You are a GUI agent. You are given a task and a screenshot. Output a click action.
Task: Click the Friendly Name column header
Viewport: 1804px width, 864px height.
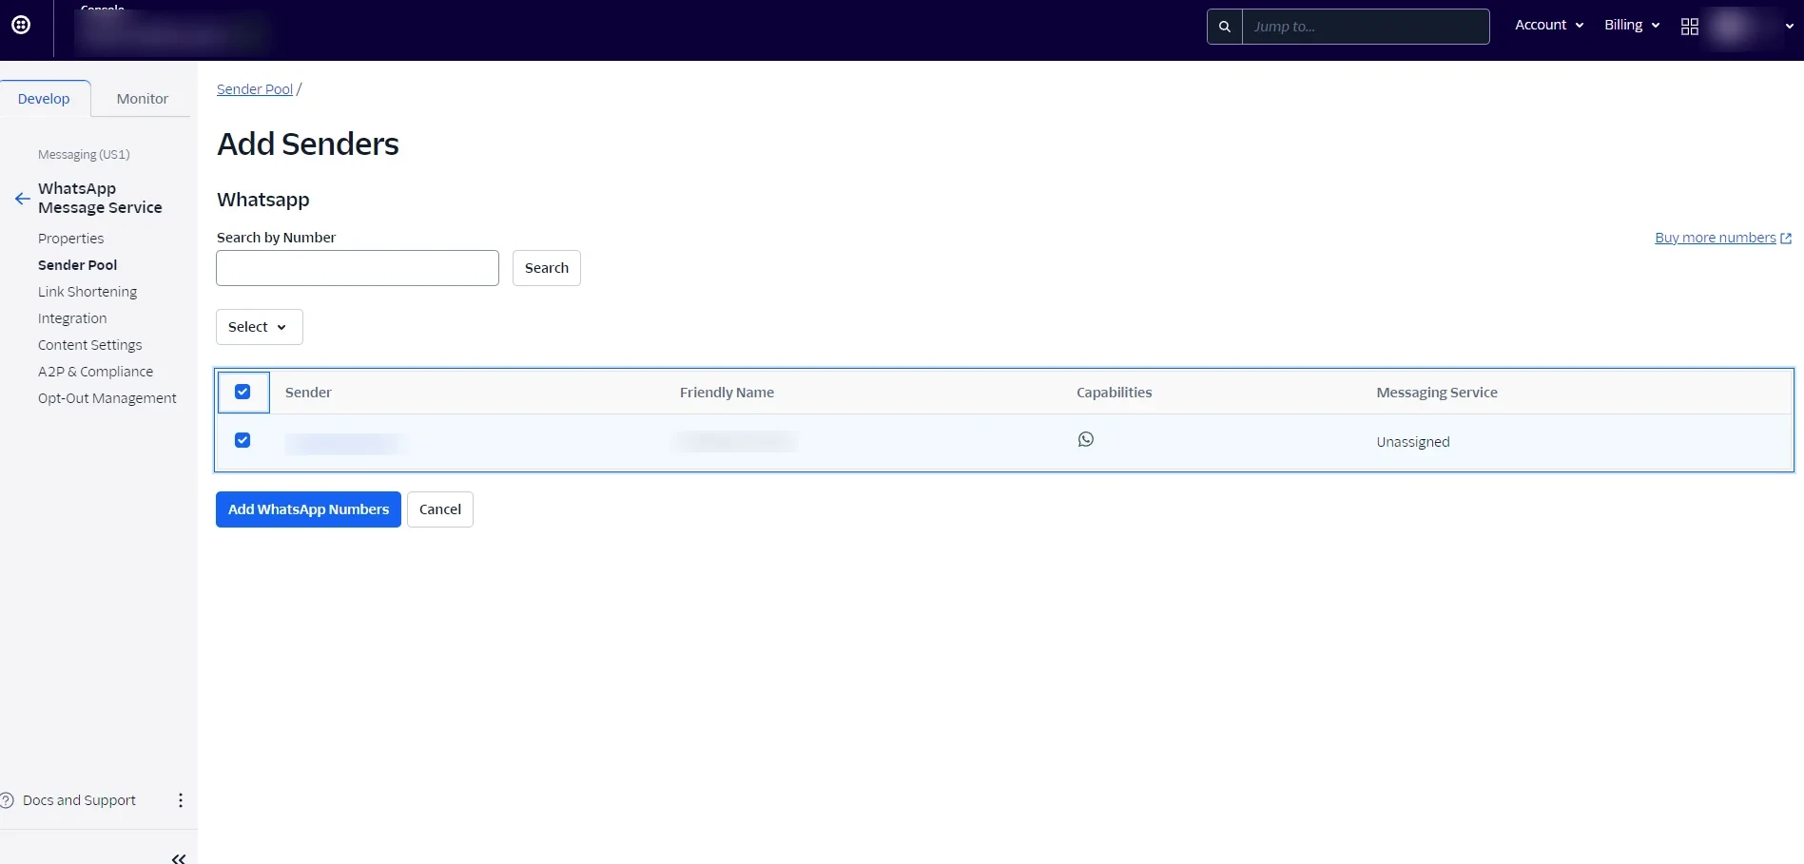point(727,393)
